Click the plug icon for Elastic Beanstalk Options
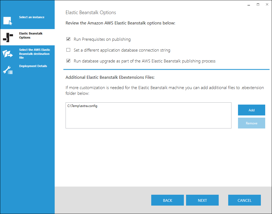Image resolution: width=272 pixels, height=214 pixels. (x=7, y=37)
